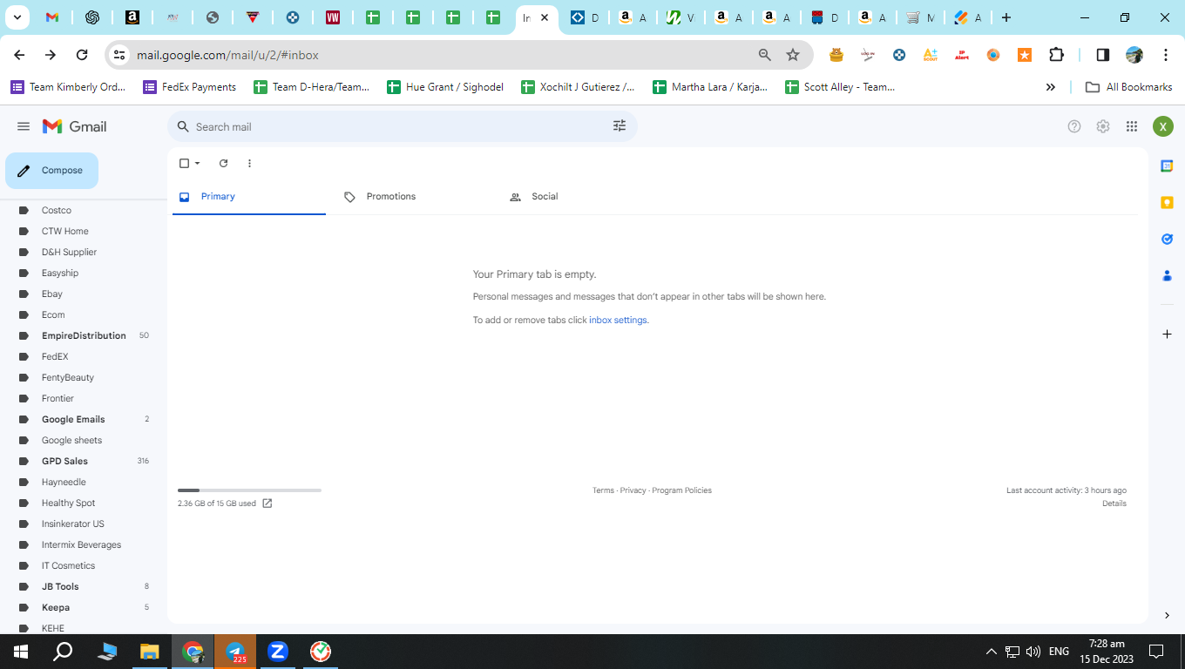Click the storage usage progress bar
Image resolution: width=1185 pixels, height=669 pixels.
pyautogui.click(x=249, y=490)
